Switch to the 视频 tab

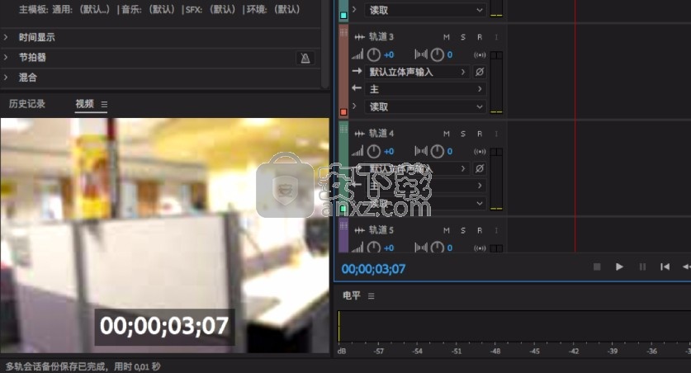[x=84, y=104]
